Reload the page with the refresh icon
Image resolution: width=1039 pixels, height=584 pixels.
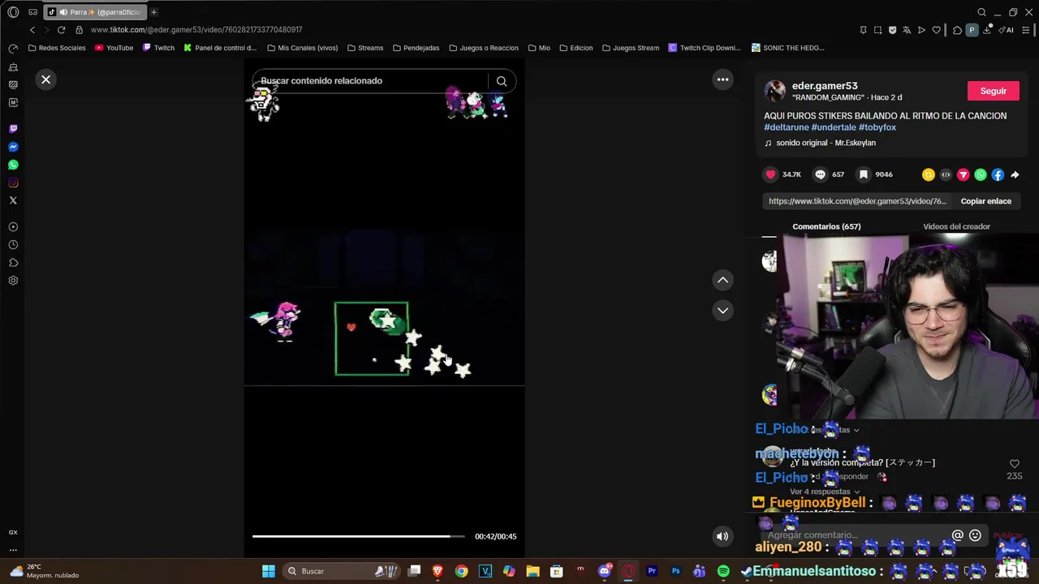click(61, 30)
